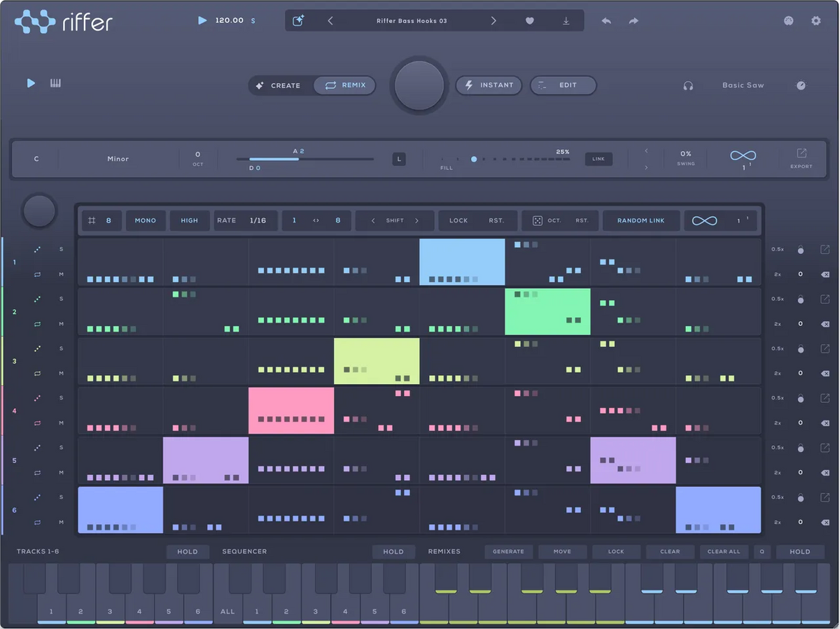Click the piano keyboard icon near play

pyautogui.click(x=55, y=83)
